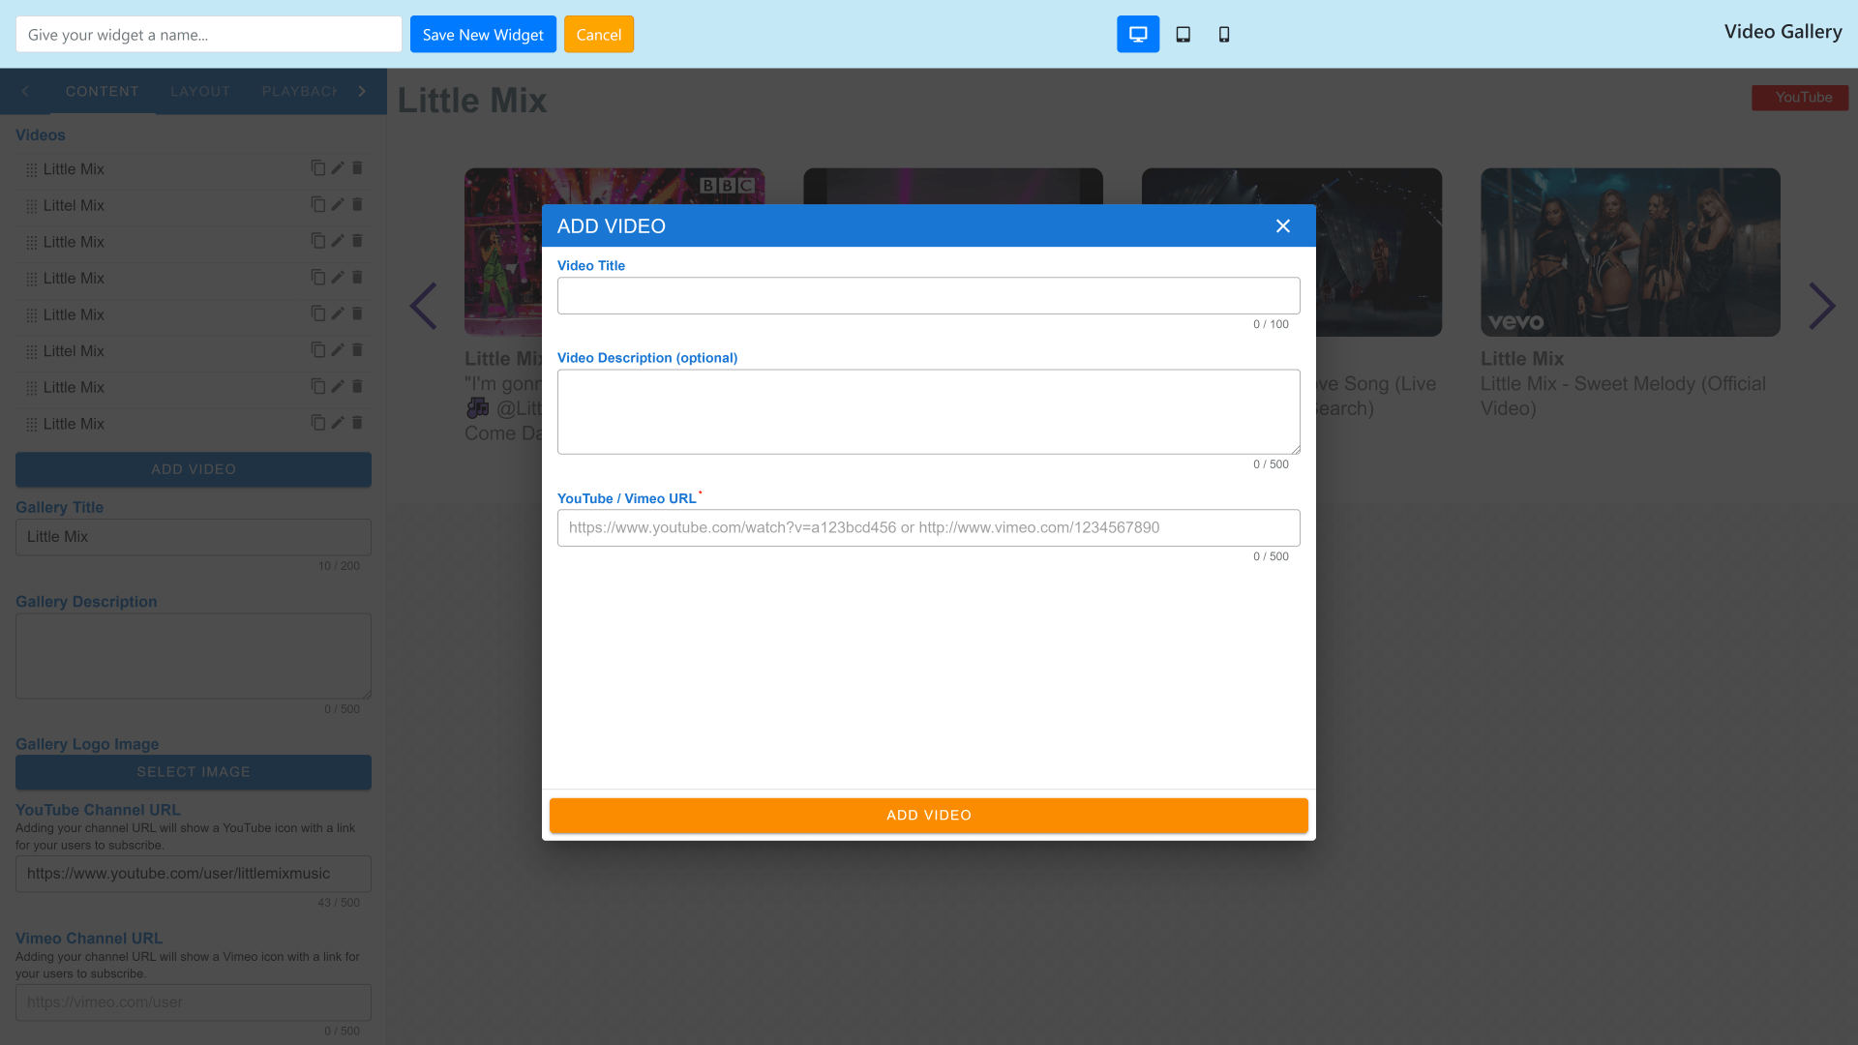This screenshot has width=1858, height=1045.
Task: Duplicate the first 'Littel Mix' video
Action: [317, 204]
